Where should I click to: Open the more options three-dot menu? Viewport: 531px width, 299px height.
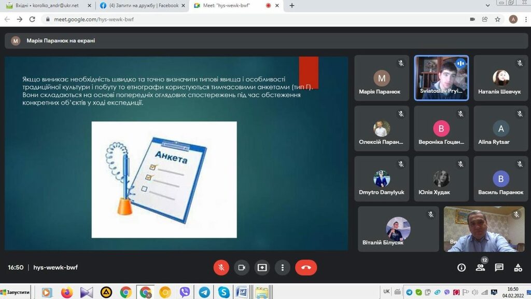point(283,267)
